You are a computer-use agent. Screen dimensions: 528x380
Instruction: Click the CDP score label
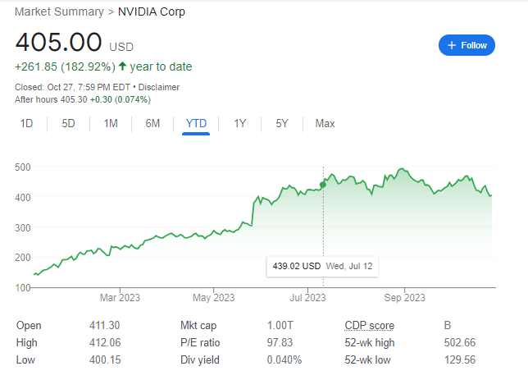pyautogui.click(x=368, y=325)
